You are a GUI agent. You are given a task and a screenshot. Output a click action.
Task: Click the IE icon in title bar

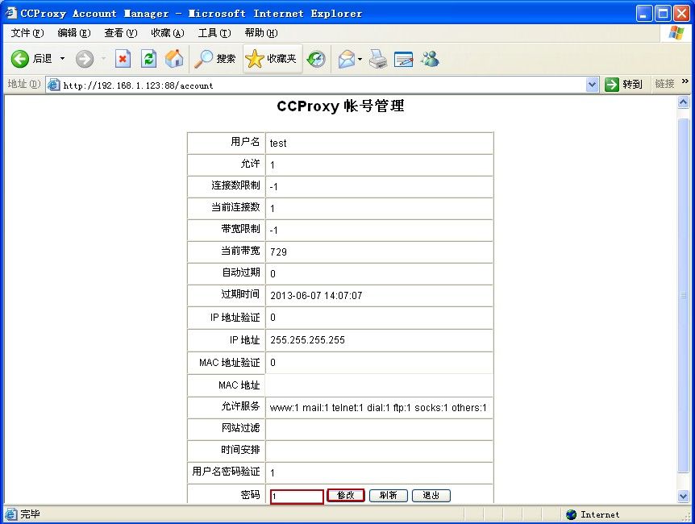[11, 13]
